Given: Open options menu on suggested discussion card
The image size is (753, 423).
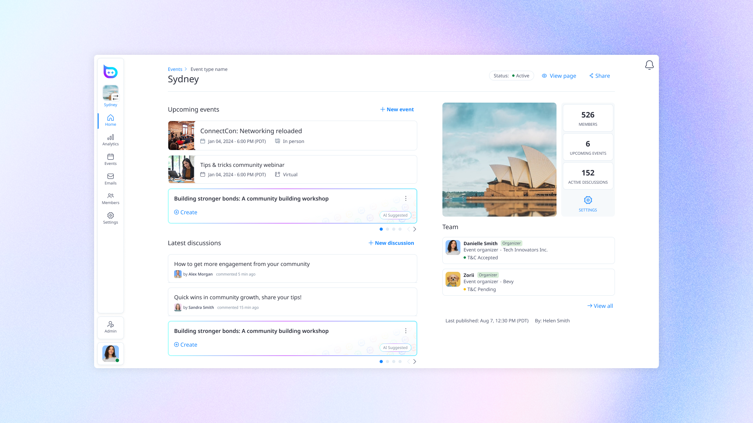Looking at the screenshot, I should coord(406,331).
